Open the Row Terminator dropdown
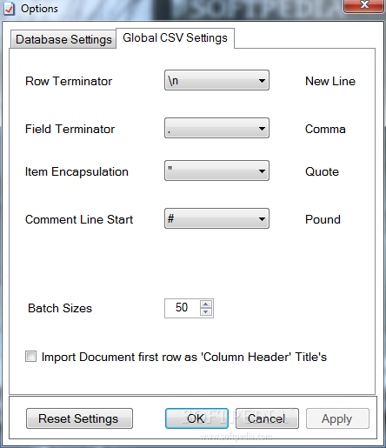The height and width of the screenshot is (448, 386). point(216,80)
